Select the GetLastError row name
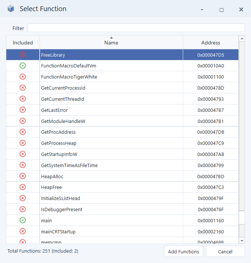 point(55,110)
